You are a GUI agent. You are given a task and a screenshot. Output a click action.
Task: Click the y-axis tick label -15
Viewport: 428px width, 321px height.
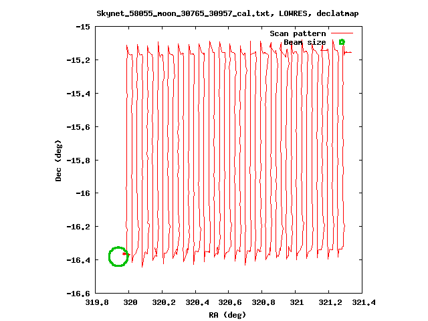[x=83, y=27]
